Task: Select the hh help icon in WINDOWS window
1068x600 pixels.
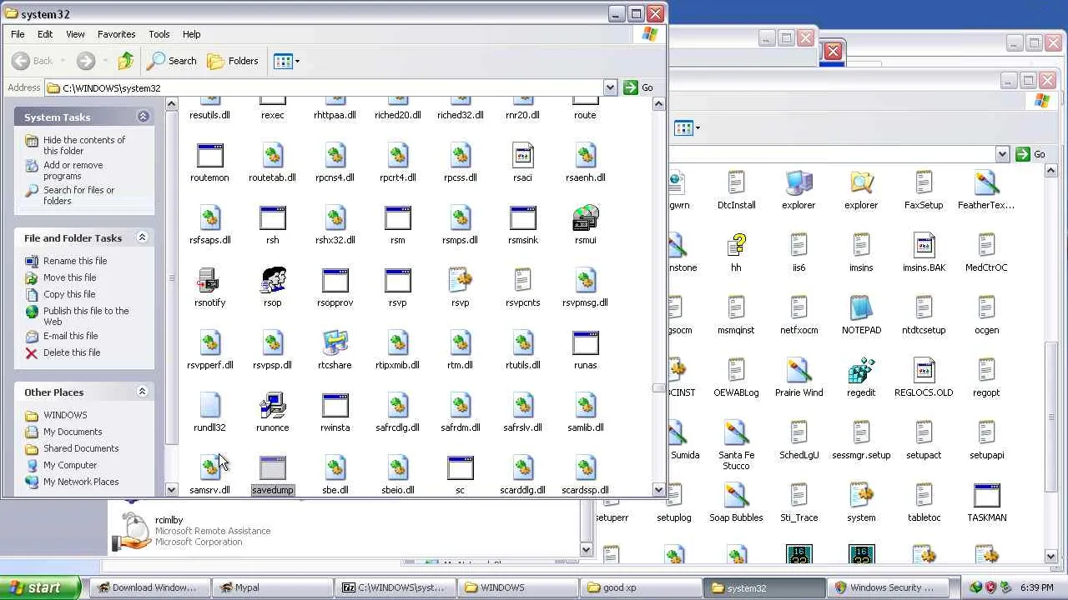Action: coord(736,246)
